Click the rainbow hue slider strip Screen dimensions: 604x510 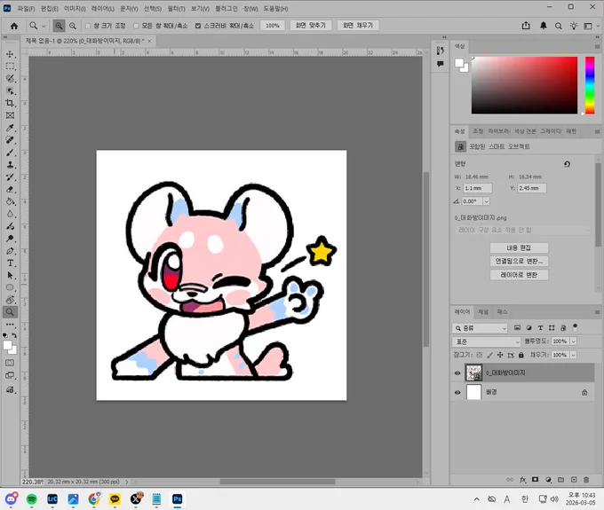[x=590, y=85]
